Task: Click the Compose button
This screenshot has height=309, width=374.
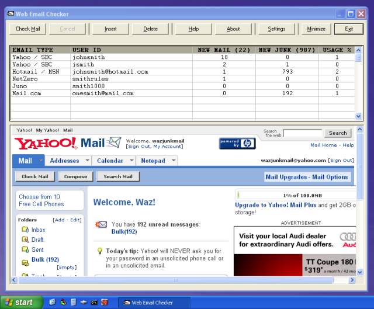Action: 75,176
